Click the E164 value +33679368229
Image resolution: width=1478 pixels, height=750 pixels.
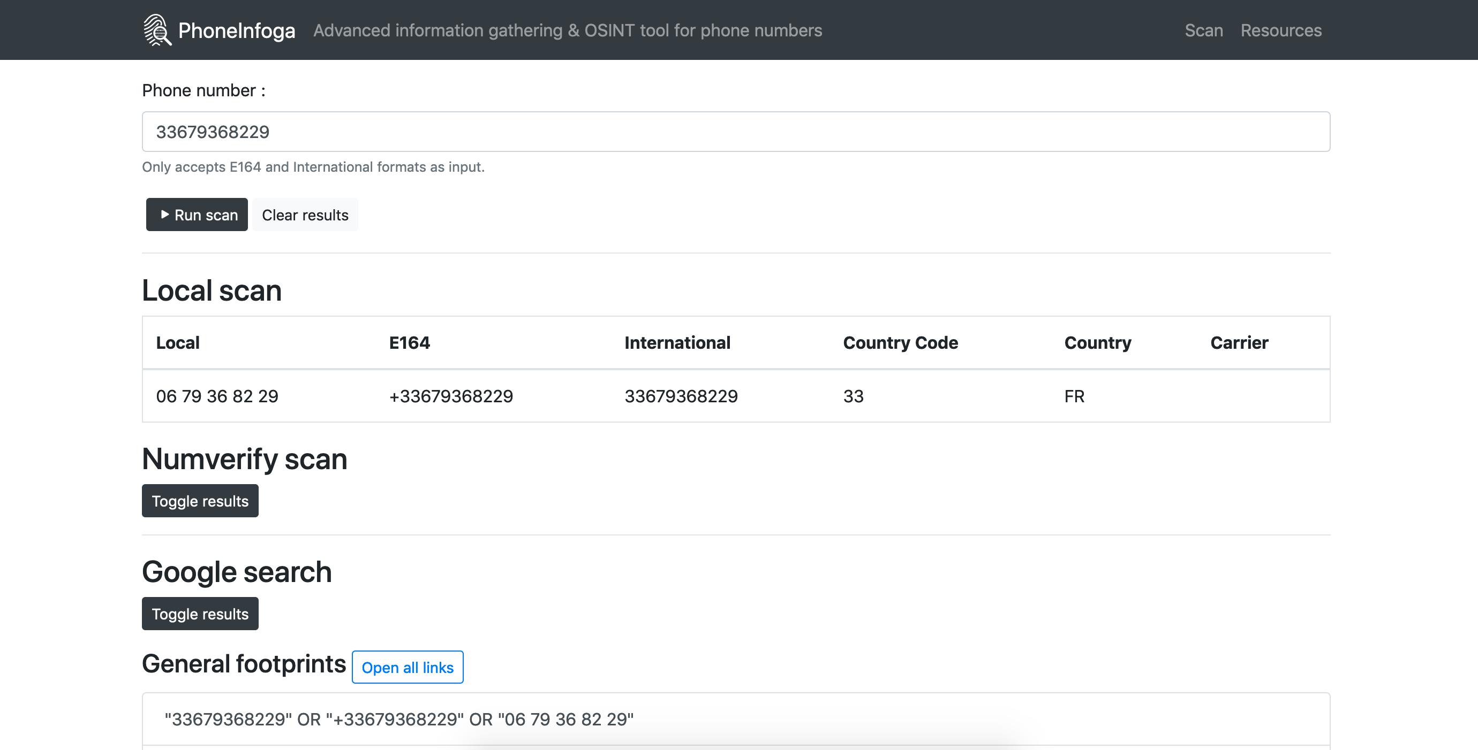click(x=451, y=396)
